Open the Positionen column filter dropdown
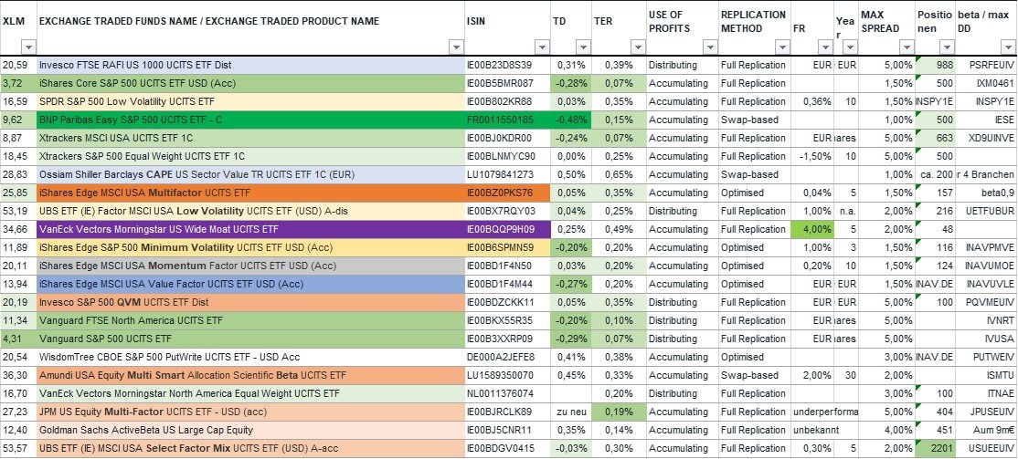Image resolution: width=1018 pixels, height=459 pixels. (947, 47)
